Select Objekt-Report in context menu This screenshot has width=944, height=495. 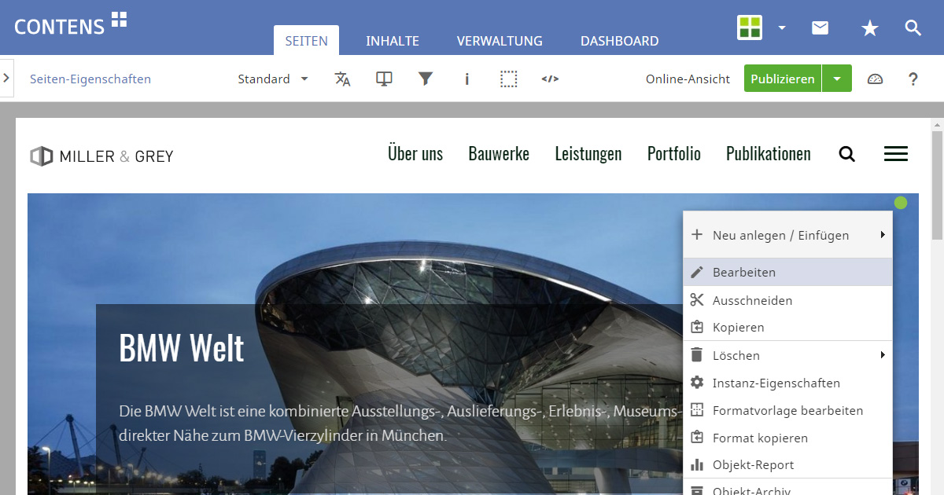[x=787, y=464]
